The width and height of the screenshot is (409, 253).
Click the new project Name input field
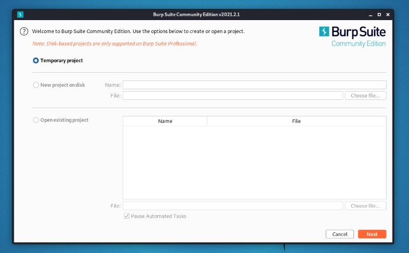(254, 85)
